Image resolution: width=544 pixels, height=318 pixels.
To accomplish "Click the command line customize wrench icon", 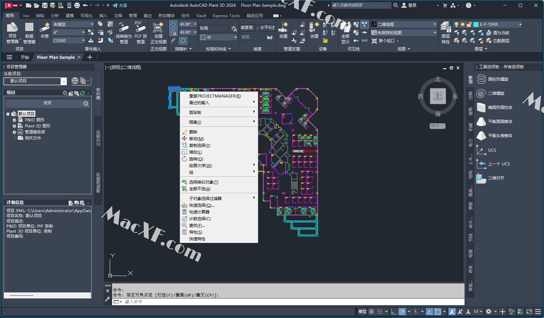I will (108, 299).
